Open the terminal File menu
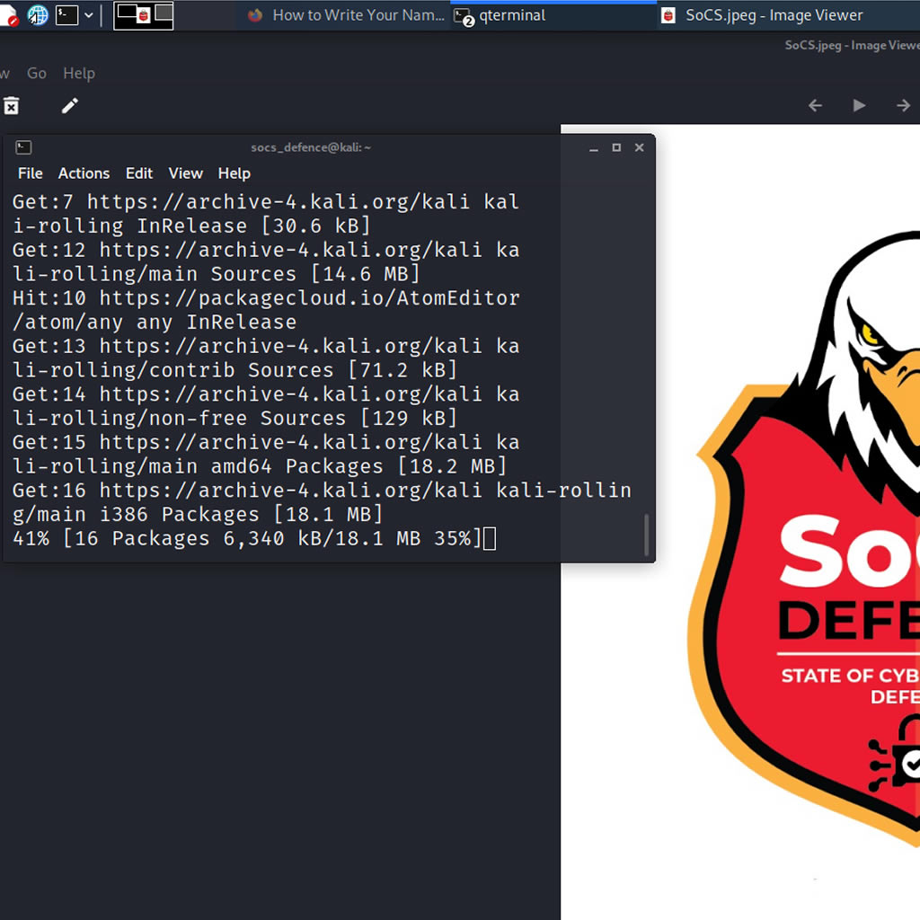This screenshot has height=920, width=920. [x=30, y=173]
